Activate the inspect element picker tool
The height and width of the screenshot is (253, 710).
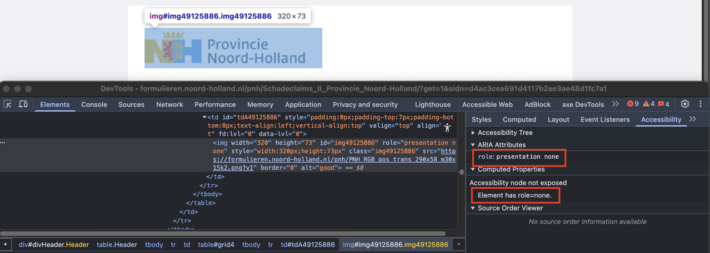click(8, 104)
